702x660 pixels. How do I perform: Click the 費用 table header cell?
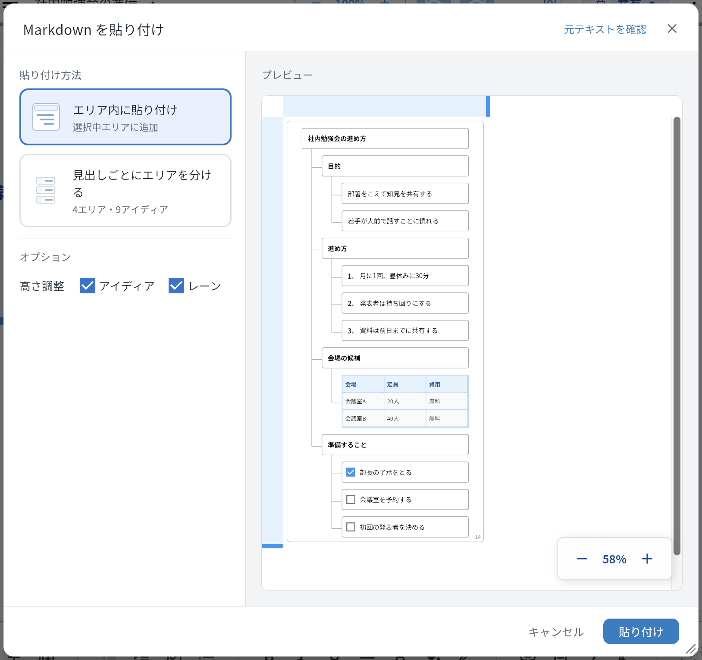[x=447, y=384]
